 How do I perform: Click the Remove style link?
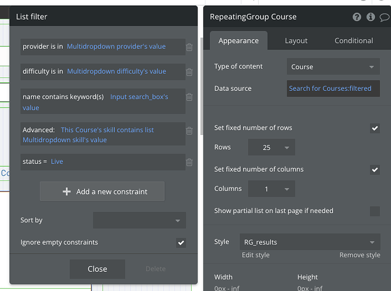(x=360, y=255)
